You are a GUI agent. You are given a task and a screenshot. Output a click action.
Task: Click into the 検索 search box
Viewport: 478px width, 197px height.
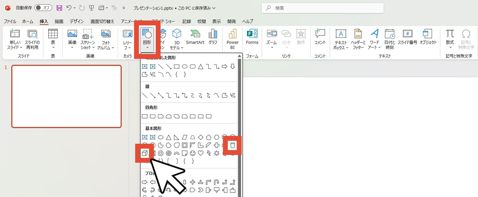[323, 8]
